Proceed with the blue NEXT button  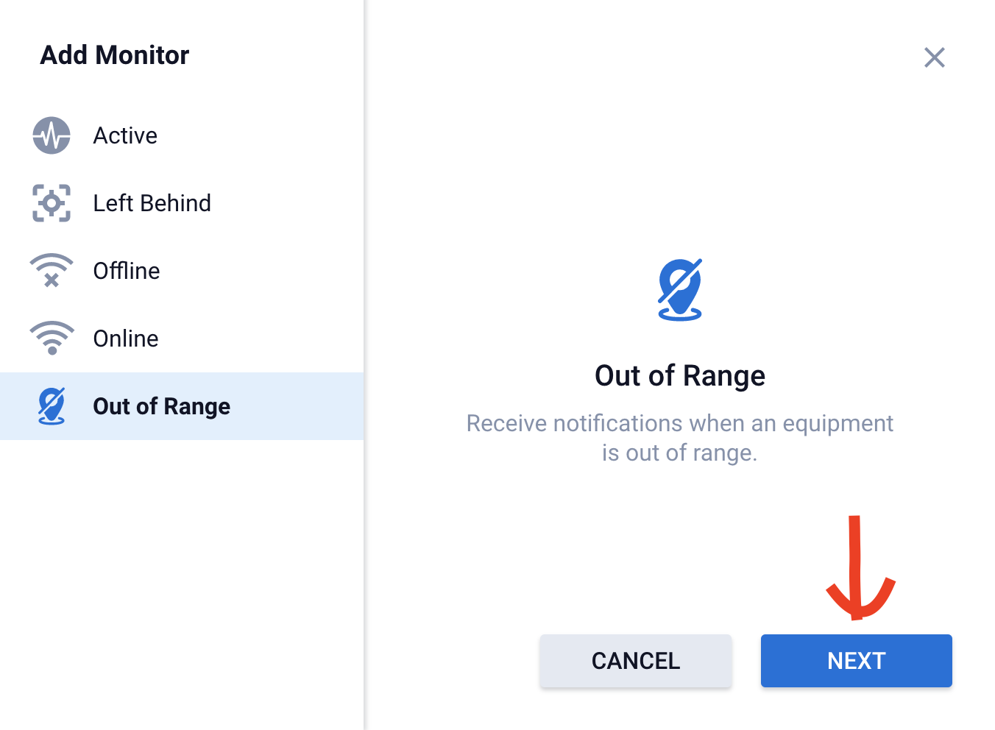coord(856,661)
